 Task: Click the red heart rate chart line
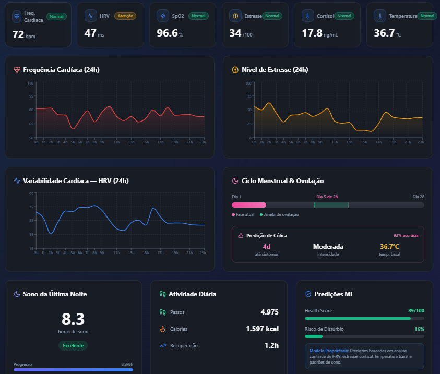click(120, 117)
